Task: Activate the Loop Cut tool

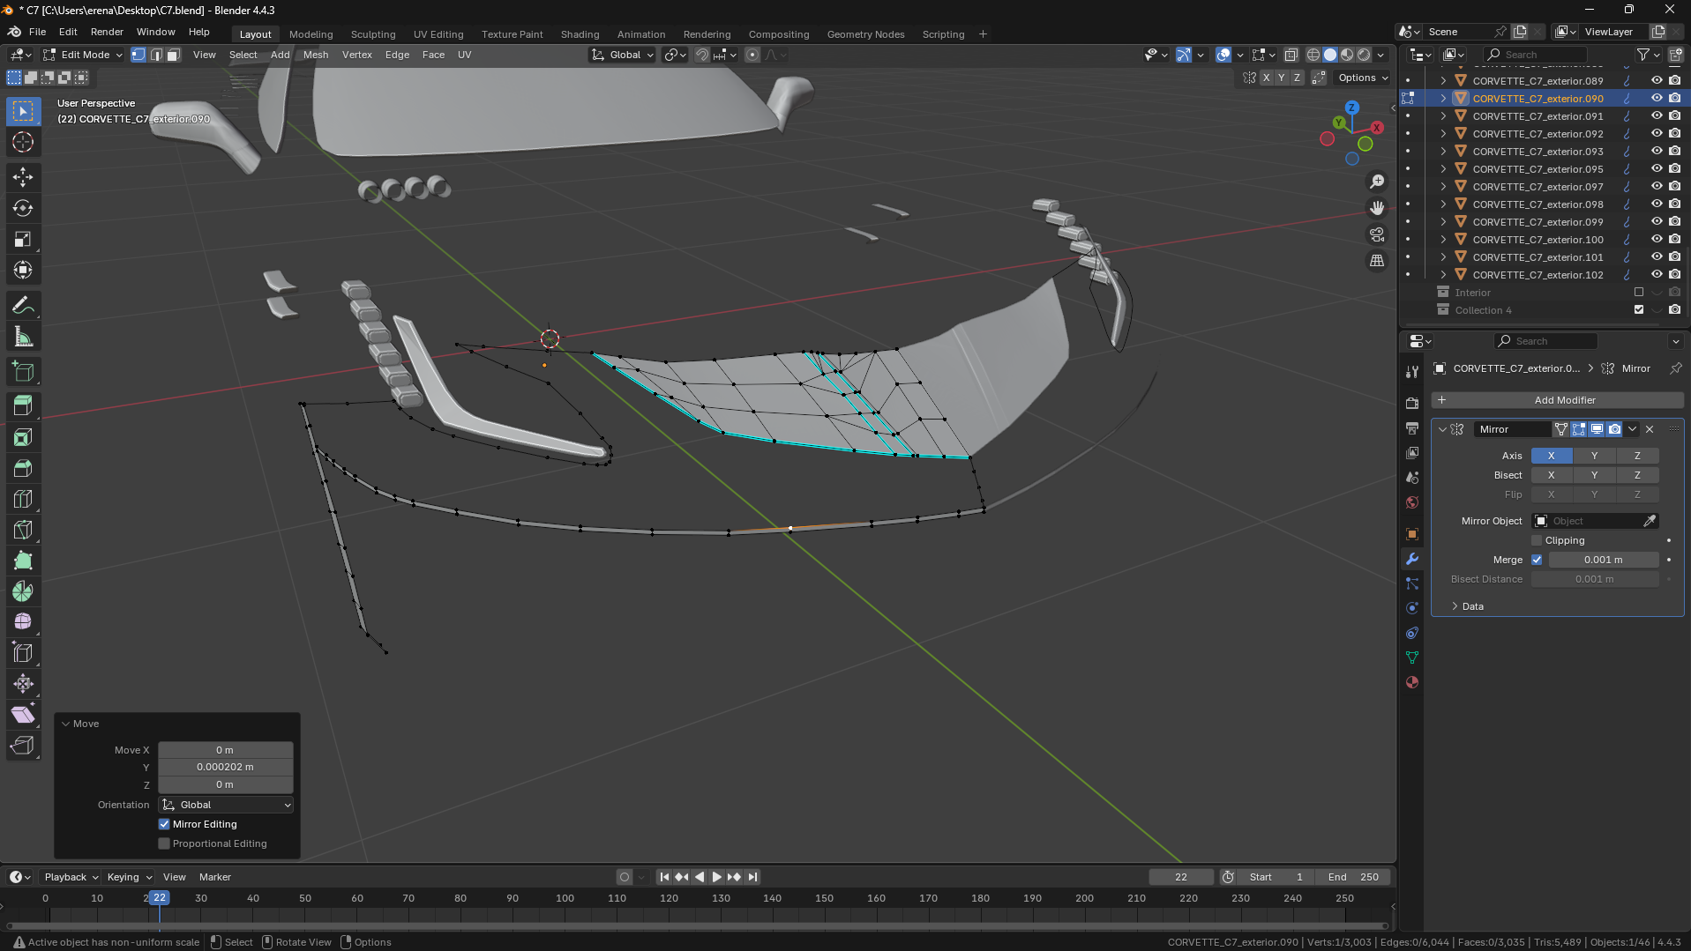Action: (x=23, y=499)
